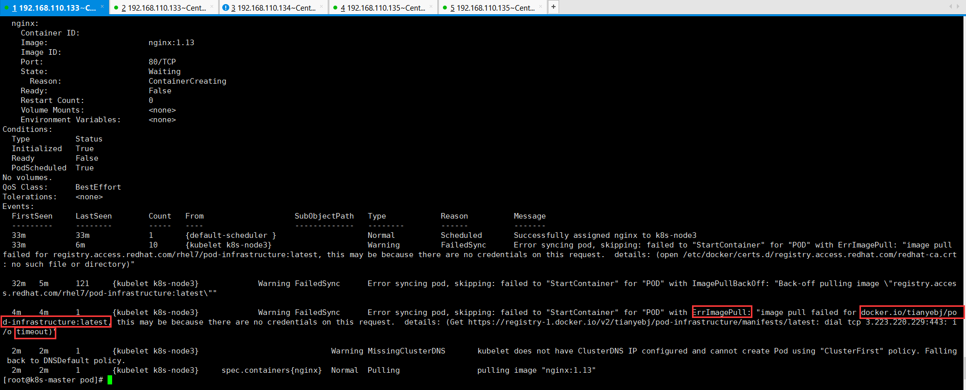Screen dimensions: 966x390
Task: Select the 'Waiting' state value
Action: click(x=164, y=72)
